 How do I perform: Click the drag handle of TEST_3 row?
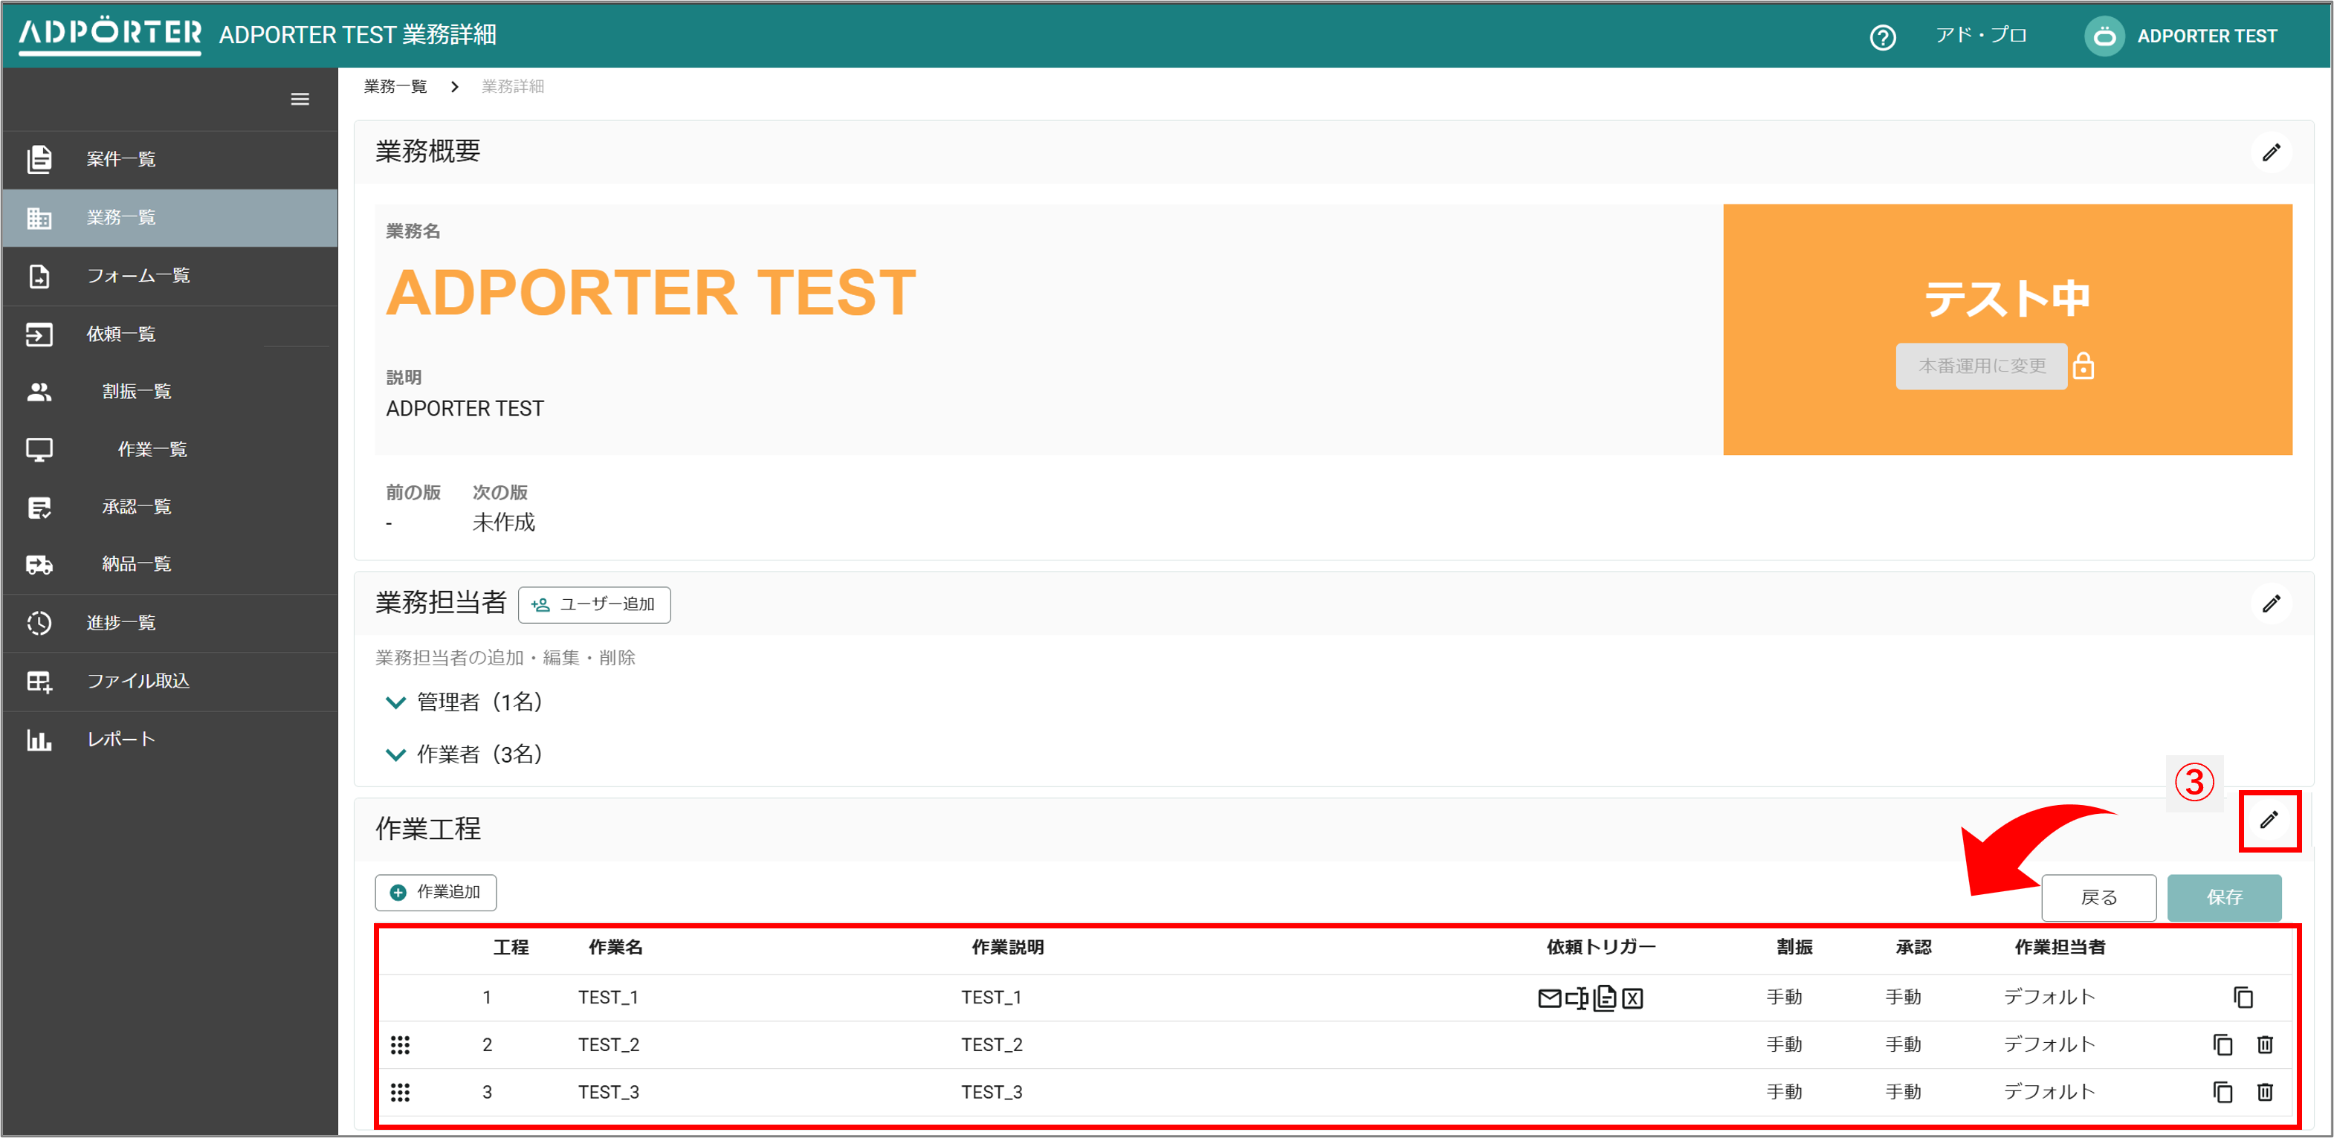[x=400, y=1092]
